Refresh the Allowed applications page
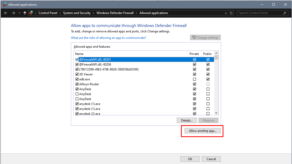Screen dimensions: 292x164 click(x=231, y=13)
